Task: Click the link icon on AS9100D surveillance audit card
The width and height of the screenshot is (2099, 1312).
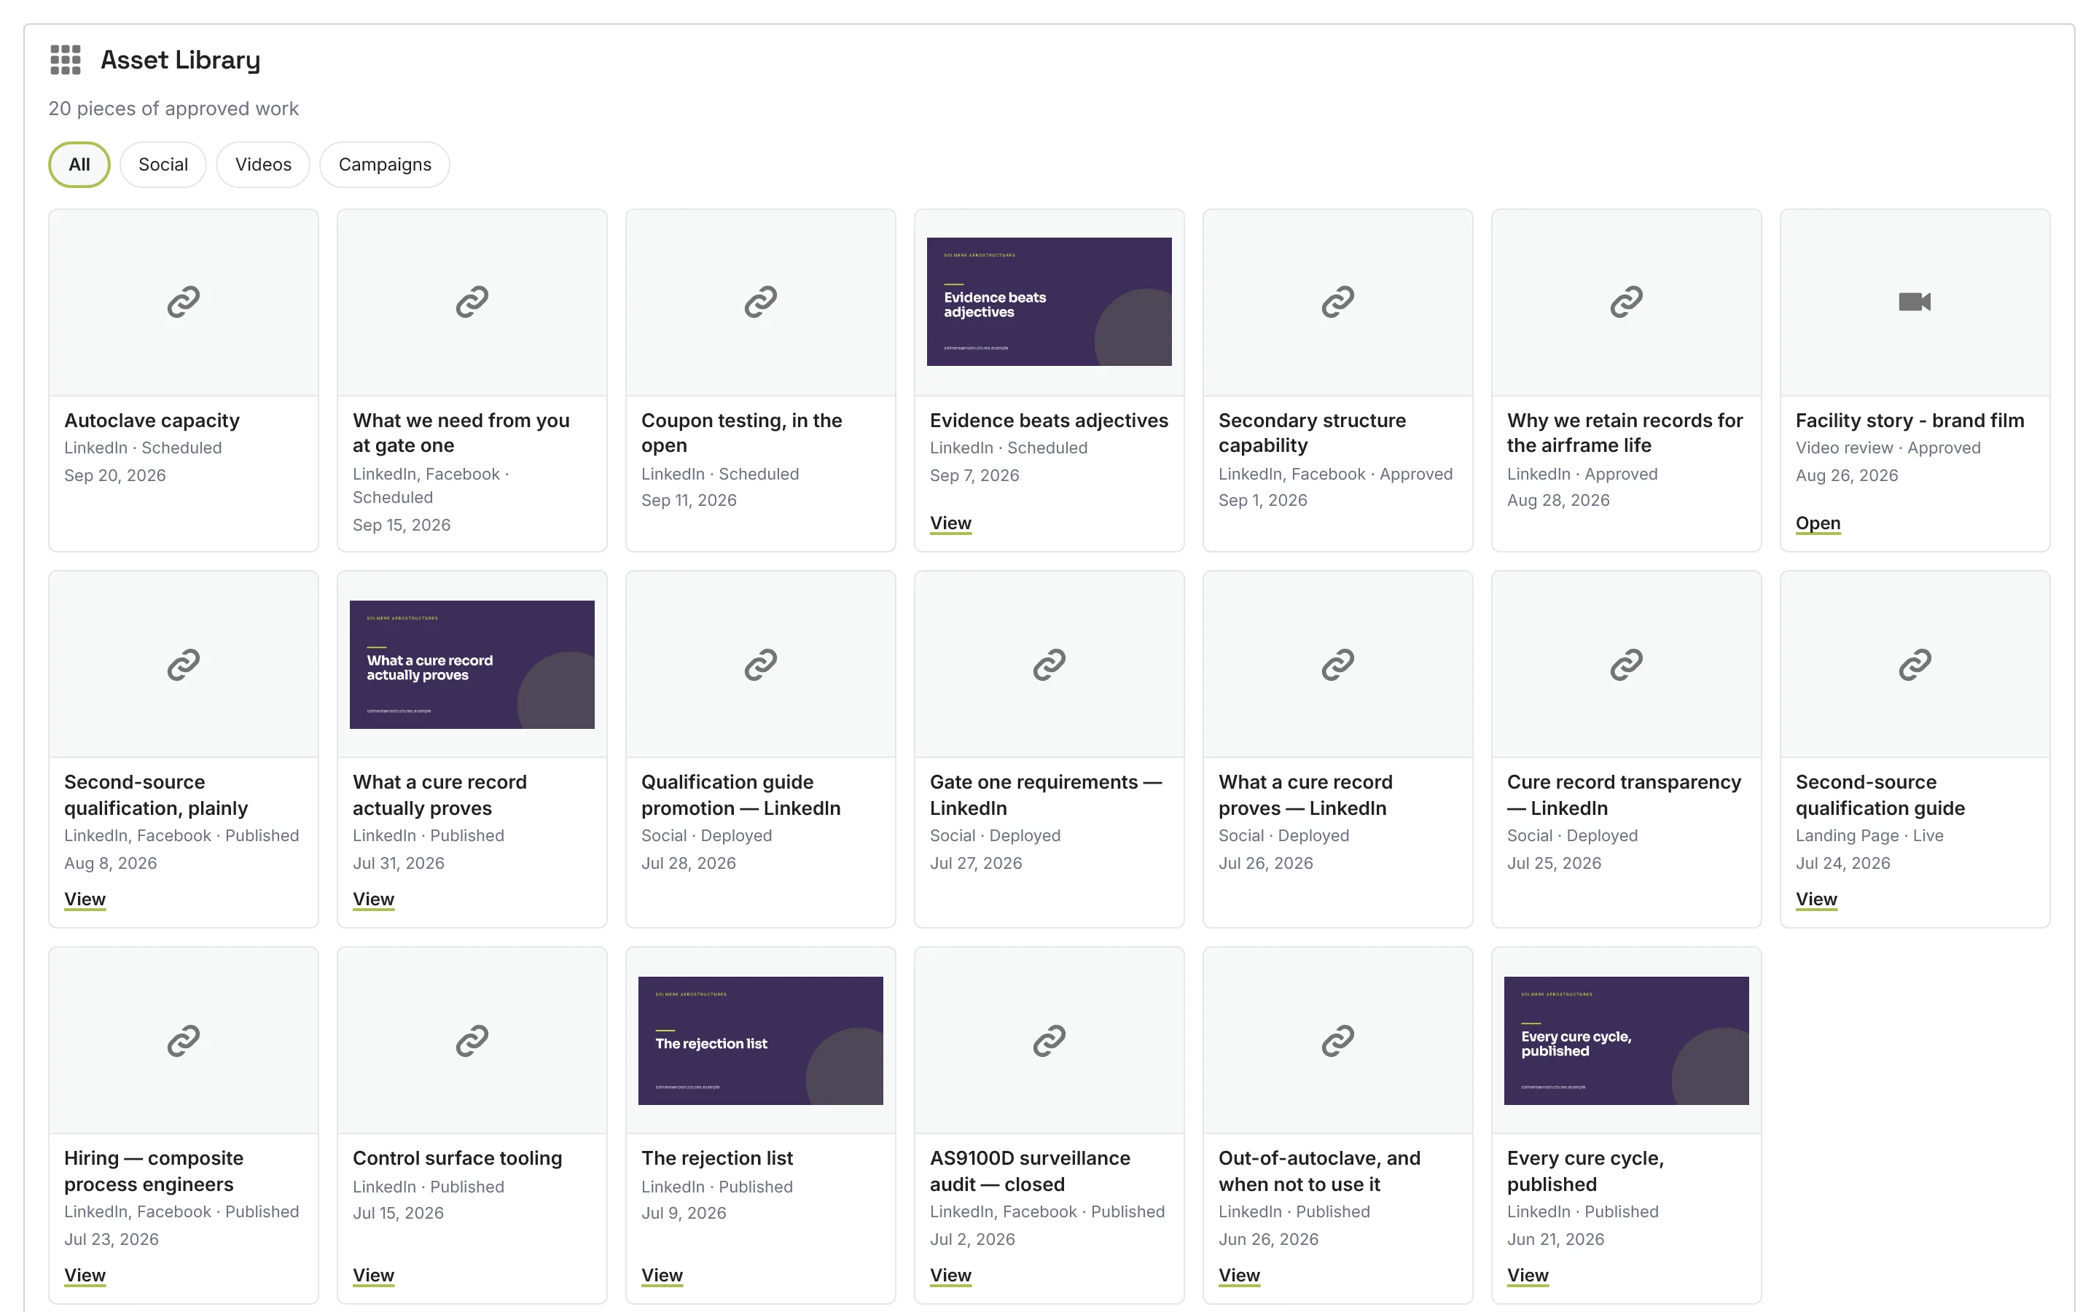Action: click(1049, 1040)
